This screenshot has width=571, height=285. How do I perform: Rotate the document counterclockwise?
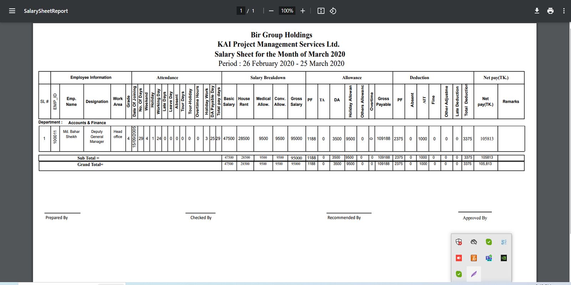click(333, 11)
